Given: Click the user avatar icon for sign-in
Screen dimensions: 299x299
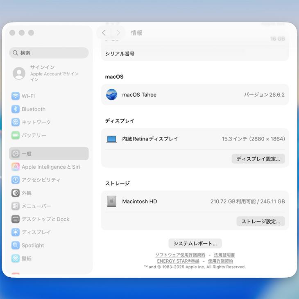Looking at the screenshot, I should tap(19, 73).
